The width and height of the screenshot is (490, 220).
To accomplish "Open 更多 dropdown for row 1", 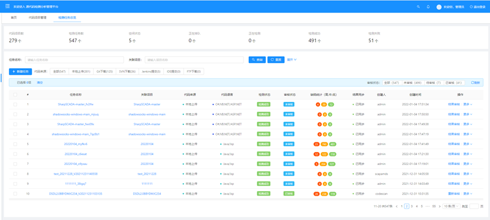I will pyautogui.click(x=467, y=104).
